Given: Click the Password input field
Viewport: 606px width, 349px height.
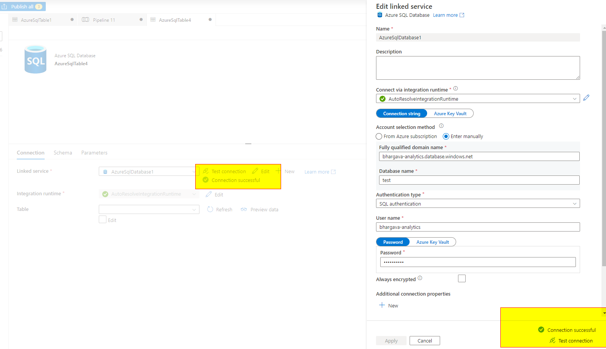Looking at the screenshot, I should click(x=478, y=262).
